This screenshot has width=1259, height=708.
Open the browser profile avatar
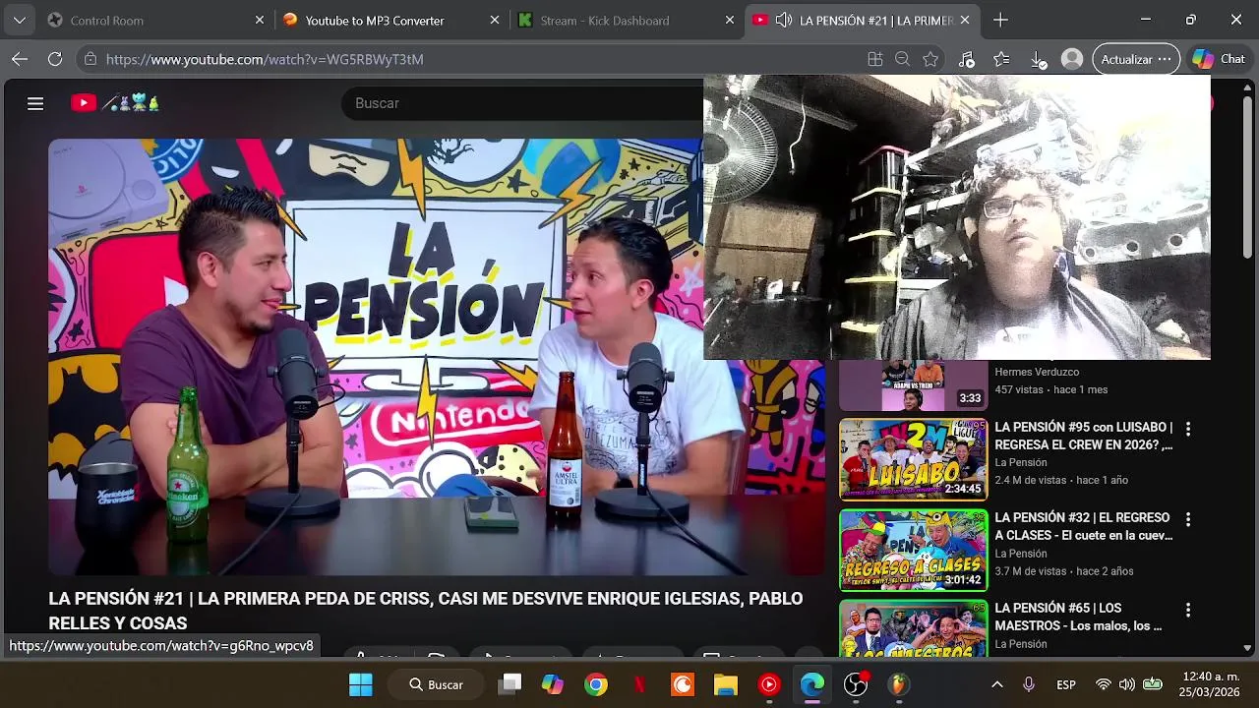(x=1072, y=59)
